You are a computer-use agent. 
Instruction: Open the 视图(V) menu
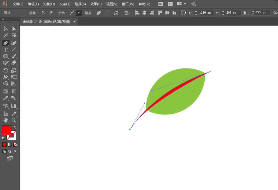(112, 4)
